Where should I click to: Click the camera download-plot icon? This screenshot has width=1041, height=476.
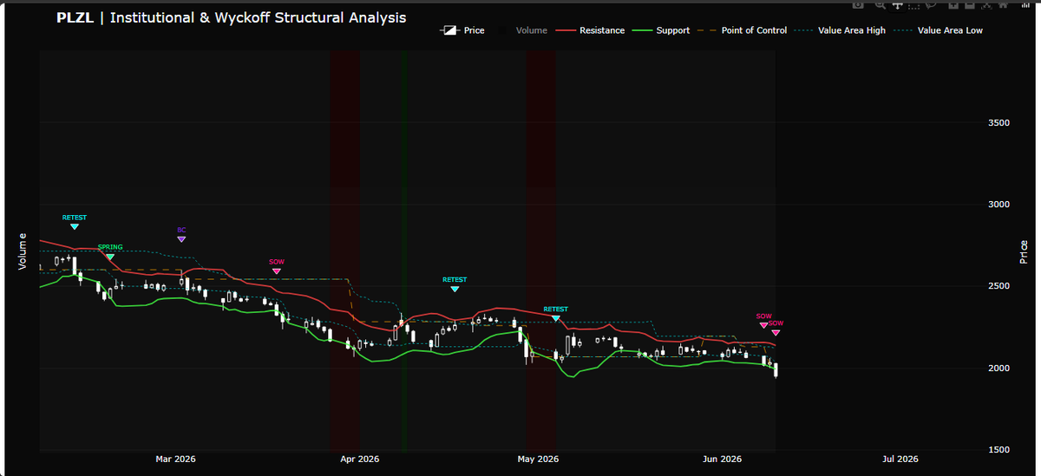coord(858,4)
